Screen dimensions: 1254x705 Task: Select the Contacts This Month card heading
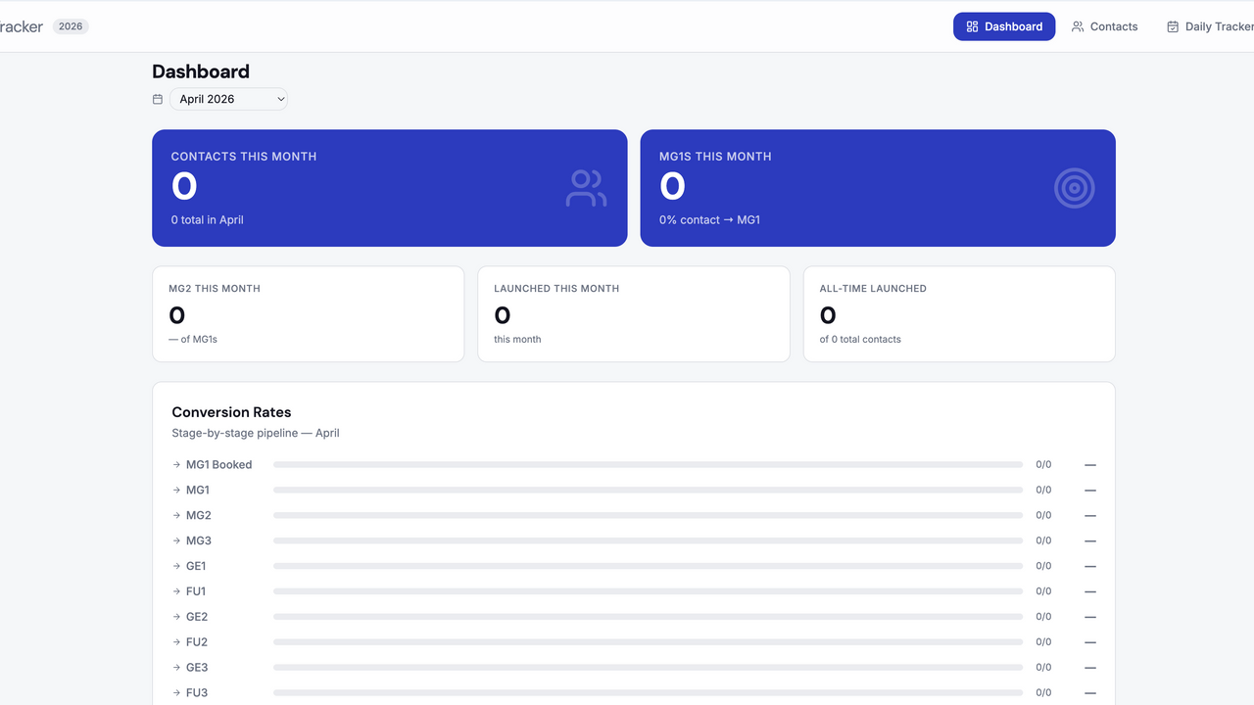click(244, 157)
